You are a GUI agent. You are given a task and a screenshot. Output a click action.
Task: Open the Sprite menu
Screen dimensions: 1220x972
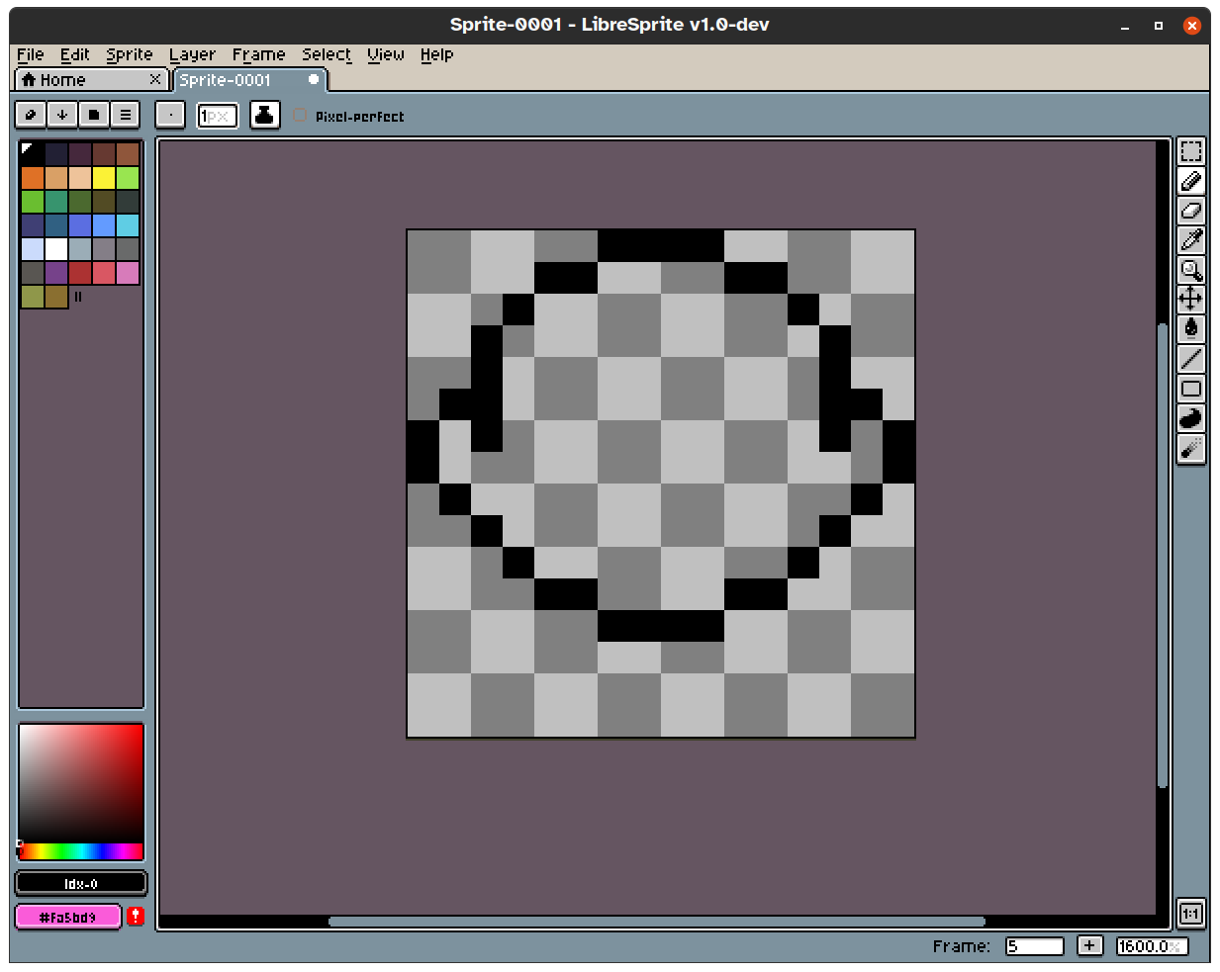coord(129,54)
